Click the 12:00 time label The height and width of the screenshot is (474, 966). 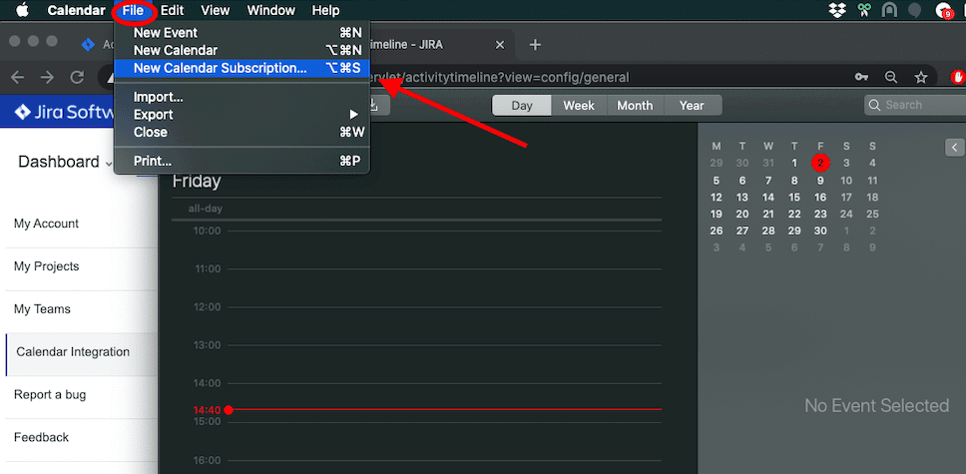click(207, 307)
